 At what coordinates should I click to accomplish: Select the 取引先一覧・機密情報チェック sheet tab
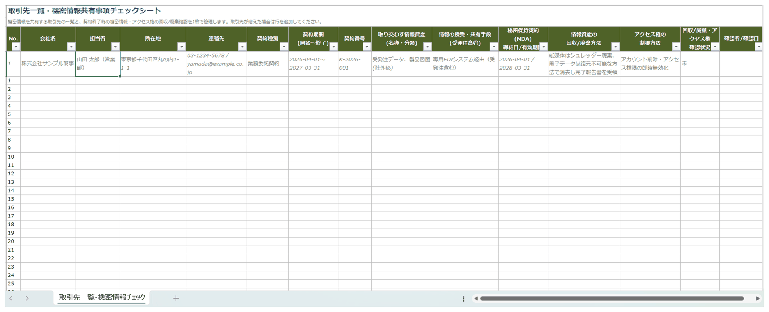point(102,298)
